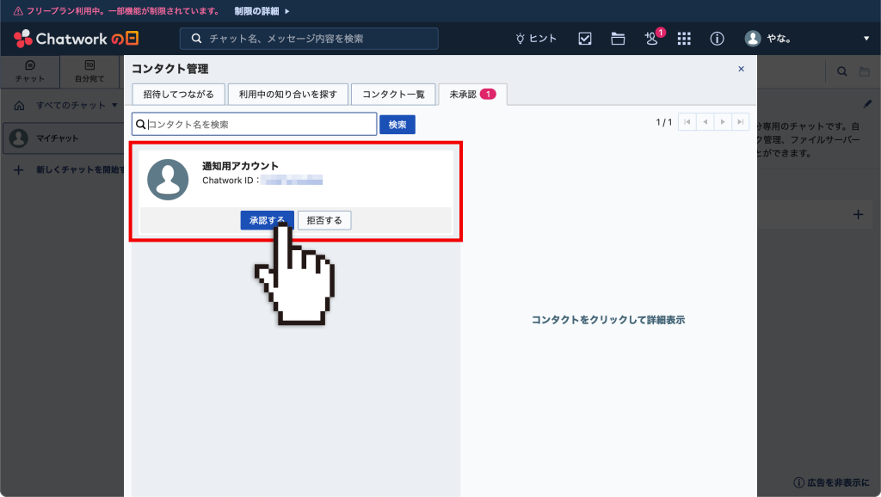Approve 通知用アカウント with 承認する button
The height and width of the screenshot is (497, 881).
tap(268, 219)
